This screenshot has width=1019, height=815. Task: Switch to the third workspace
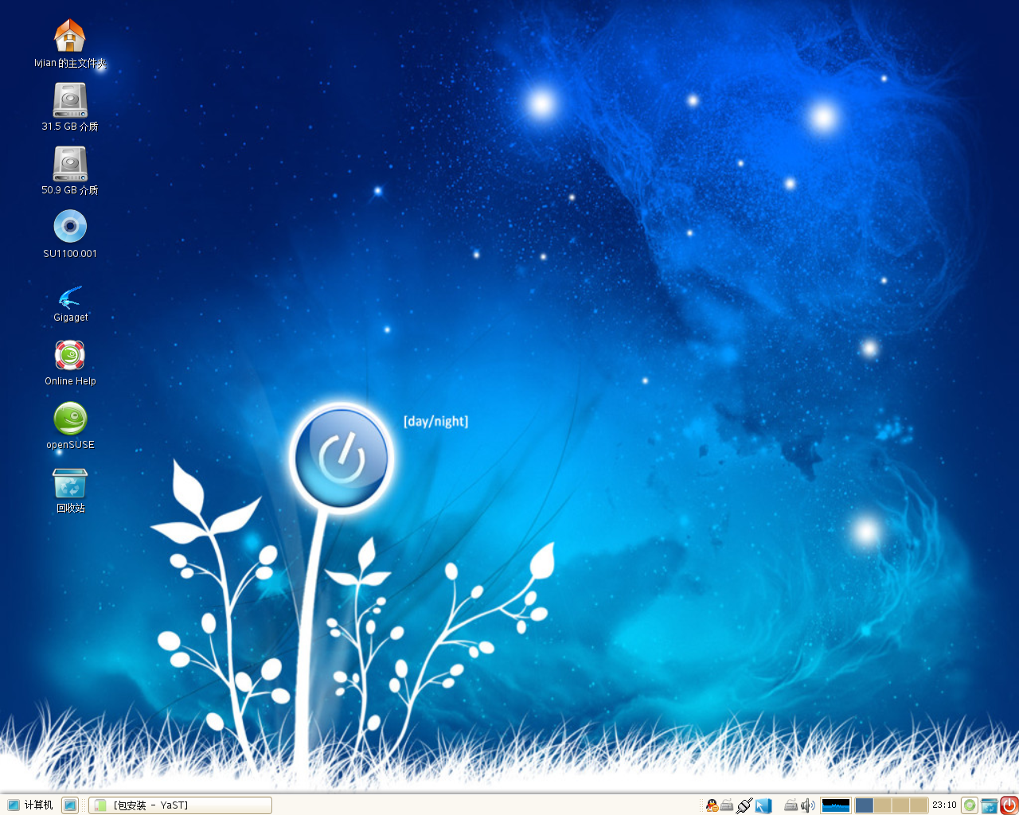pyautogui.click(x=900, y=805)
